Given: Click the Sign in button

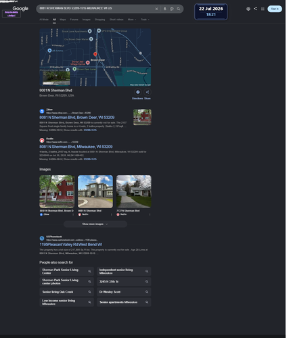Looking at the screenshot, I should pos(275,9).
